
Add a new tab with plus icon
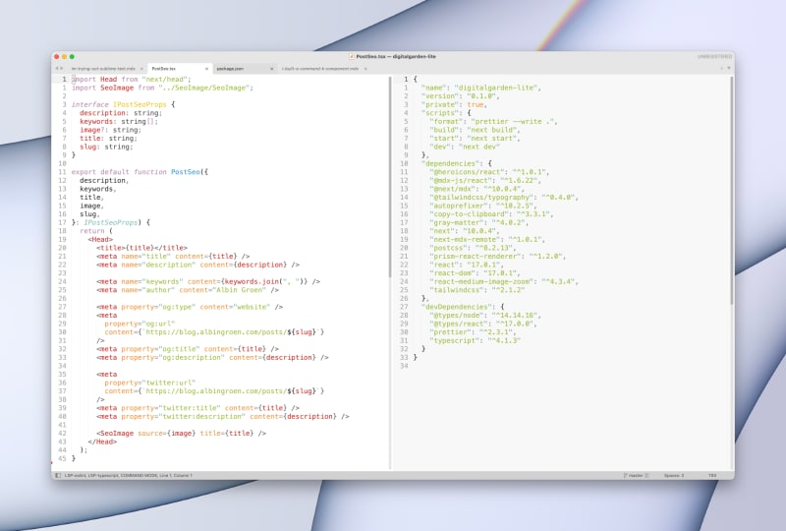(722, 68)
